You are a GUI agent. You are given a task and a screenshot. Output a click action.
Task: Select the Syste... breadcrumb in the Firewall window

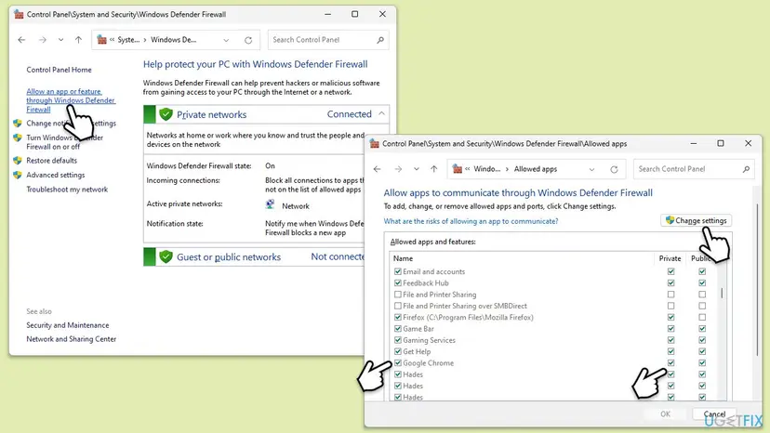(x=128, y=40)
